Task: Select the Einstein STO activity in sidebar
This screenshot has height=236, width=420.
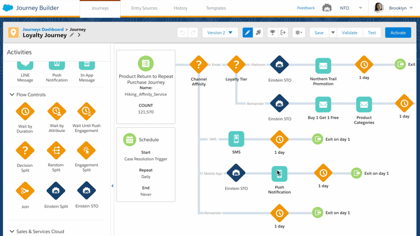Action: (87, 190)
